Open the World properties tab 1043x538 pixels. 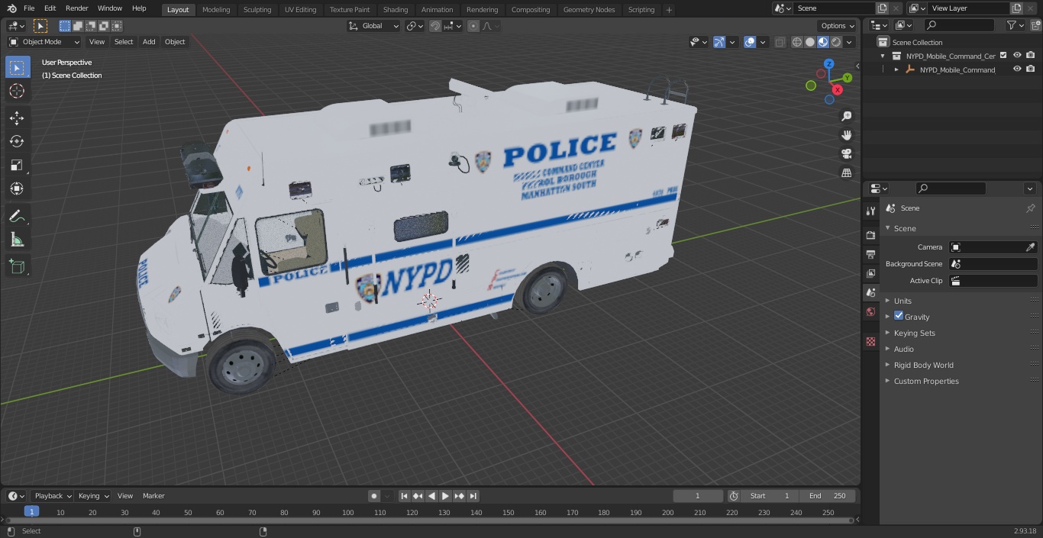(870, 311)
